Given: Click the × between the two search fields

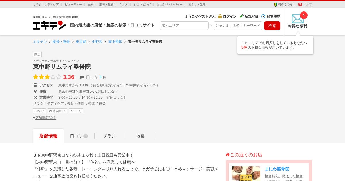Looking at the screenshot, I should 211,26.
